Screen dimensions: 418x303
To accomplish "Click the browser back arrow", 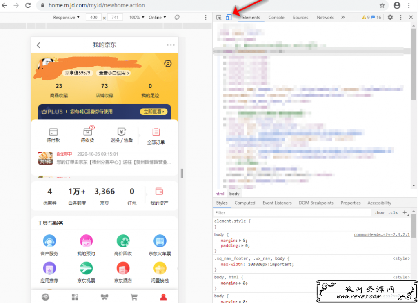I will point(4,5).
